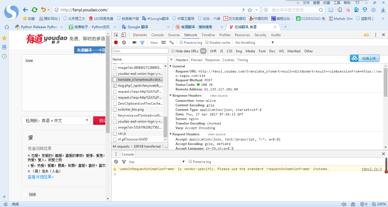Check the 划词 checkbox

pos(25,194)
